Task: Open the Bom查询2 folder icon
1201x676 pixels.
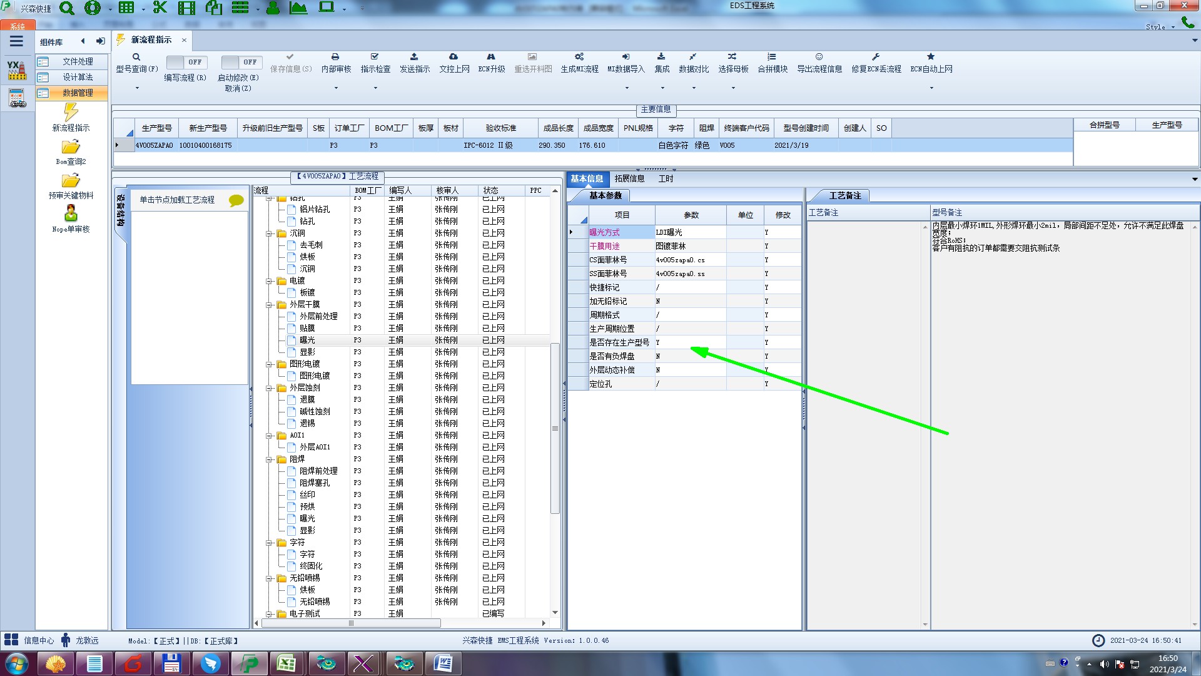Action: coord(71,147)
